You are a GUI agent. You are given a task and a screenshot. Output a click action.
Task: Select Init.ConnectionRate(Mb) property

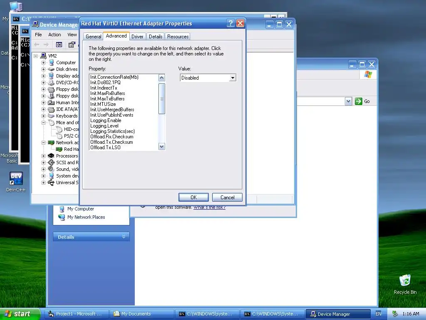(x=114, y=77)
